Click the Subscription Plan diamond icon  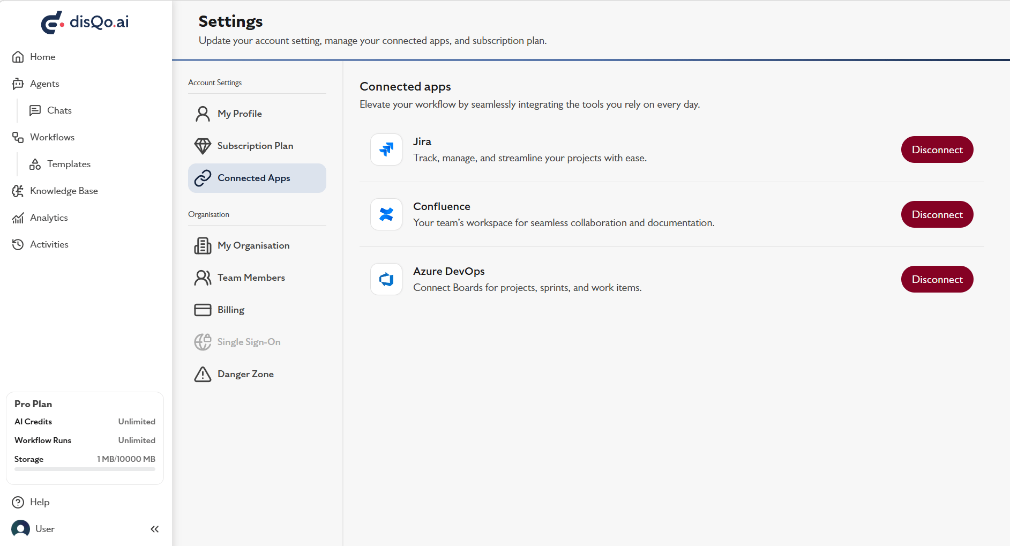point(203,146)
